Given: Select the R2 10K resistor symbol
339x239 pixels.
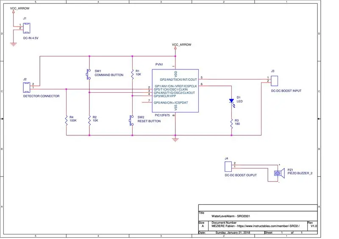Looking at the screenshot, I should (x=89, y=121).
